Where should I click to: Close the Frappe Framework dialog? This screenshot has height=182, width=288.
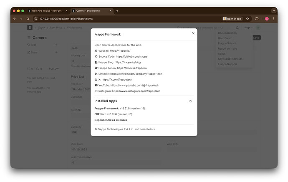193,33
